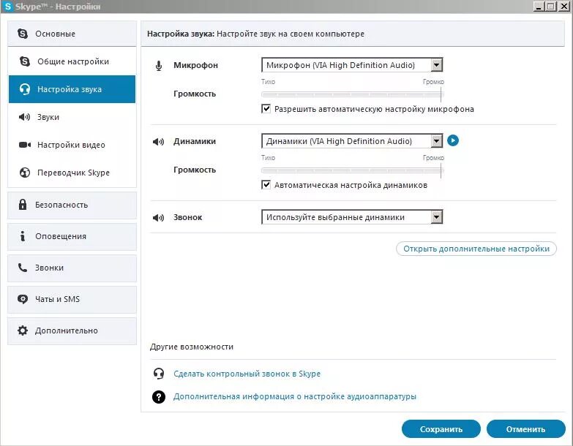Image resolution: width=573 pixels, height=446 pixels.
Task: Click the speakers Громкость slider track
Action: 352,170
